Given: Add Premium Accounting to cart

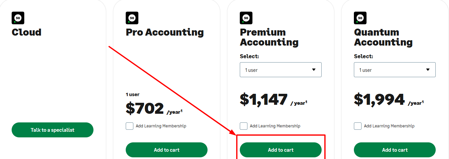Looking at the screenshot, I should point(280,150).
